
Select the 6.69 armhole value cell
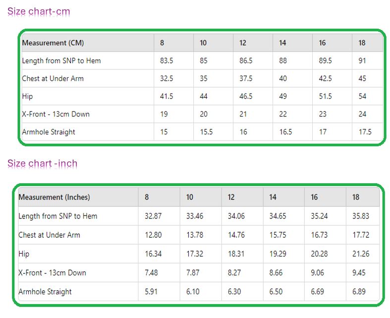pyautogui.click(x=317, y=292)
